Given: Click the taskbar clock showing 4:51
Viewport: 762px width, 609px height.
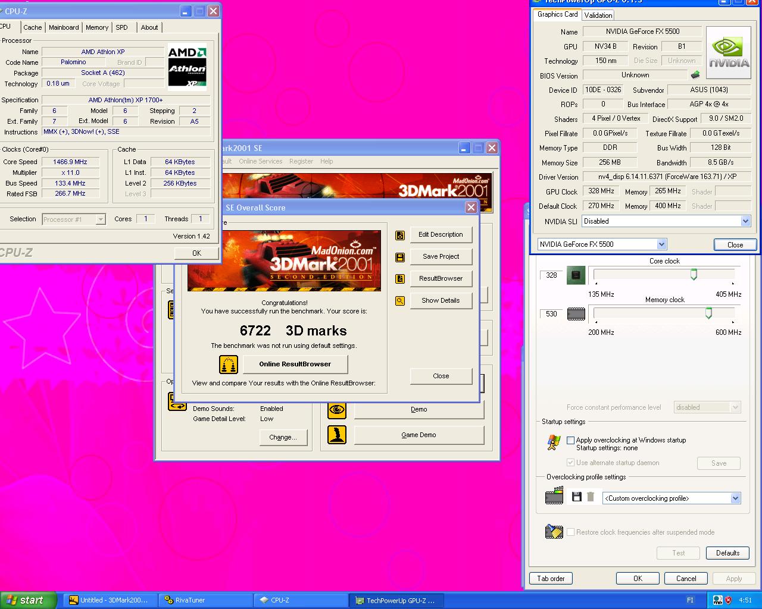Looking at the screenshot, I should click(x=745, y=601).
